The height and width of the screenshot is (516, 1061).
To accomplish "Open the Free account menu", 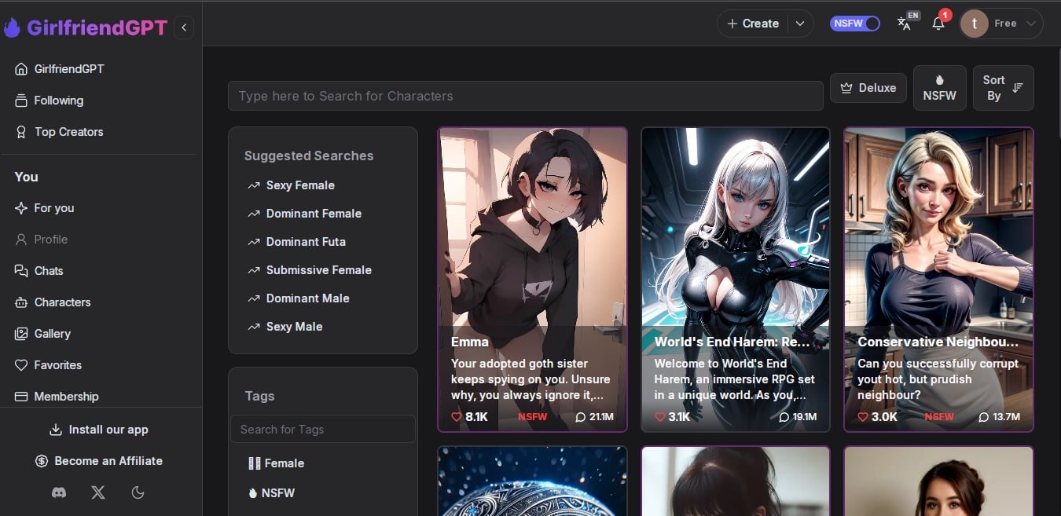I will pos(1001,24).
